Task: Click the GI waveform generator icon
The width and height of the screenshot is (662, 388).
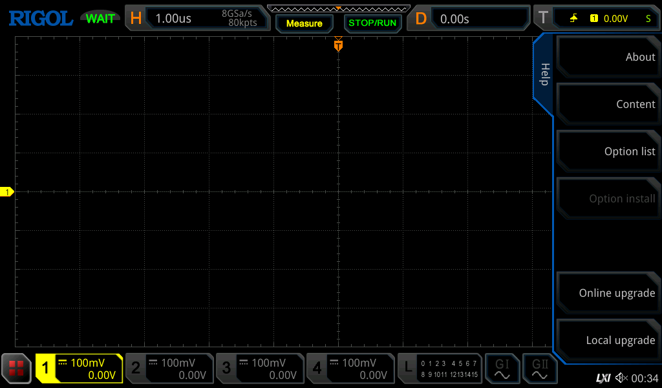Action: pos(502,369)
